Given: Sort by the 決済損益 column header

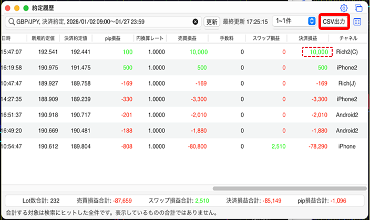Looking at the screenshot, I should point(308,38).
